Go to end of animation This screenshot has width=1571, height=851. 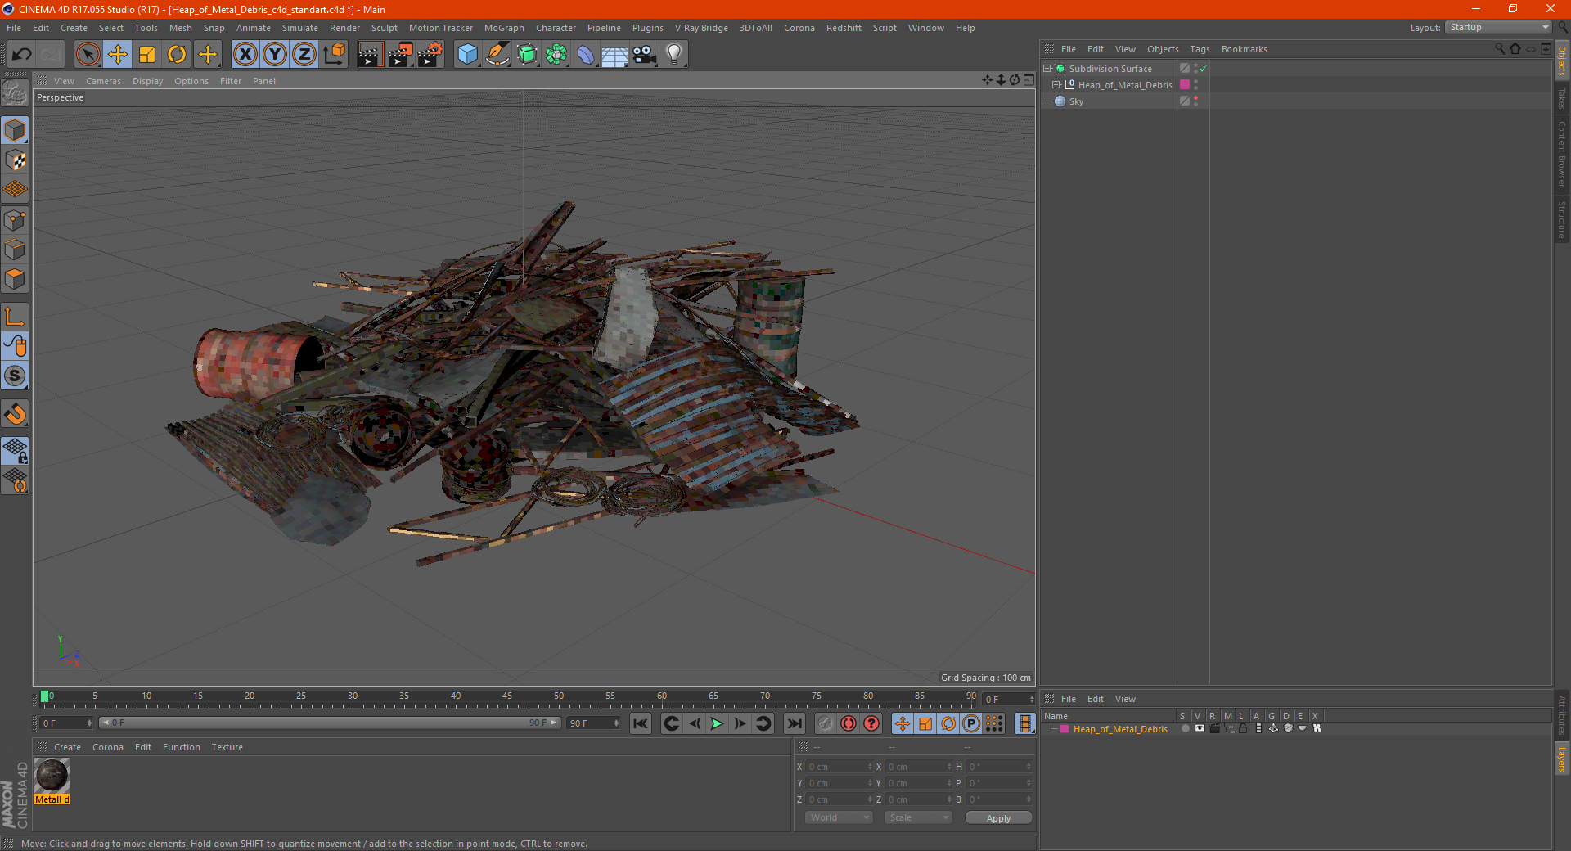pyautogui.click(x=794, y=723)
